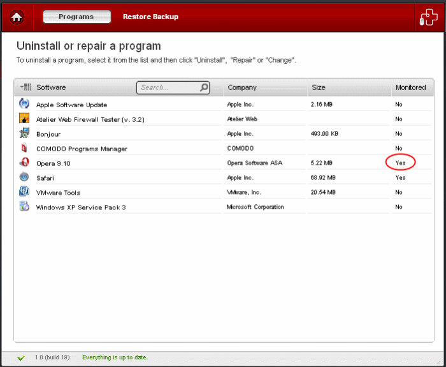Image resolution: width=446 pixels, height=367 pixels.
Task: Click the 493.00 KB size cell
Action: tap(324, 133)
